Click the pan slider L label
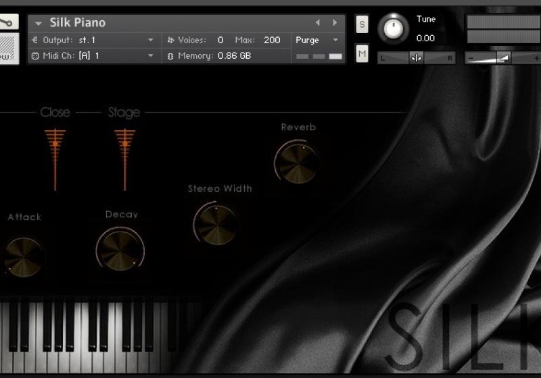541x378 pixels. pos(382,59)
